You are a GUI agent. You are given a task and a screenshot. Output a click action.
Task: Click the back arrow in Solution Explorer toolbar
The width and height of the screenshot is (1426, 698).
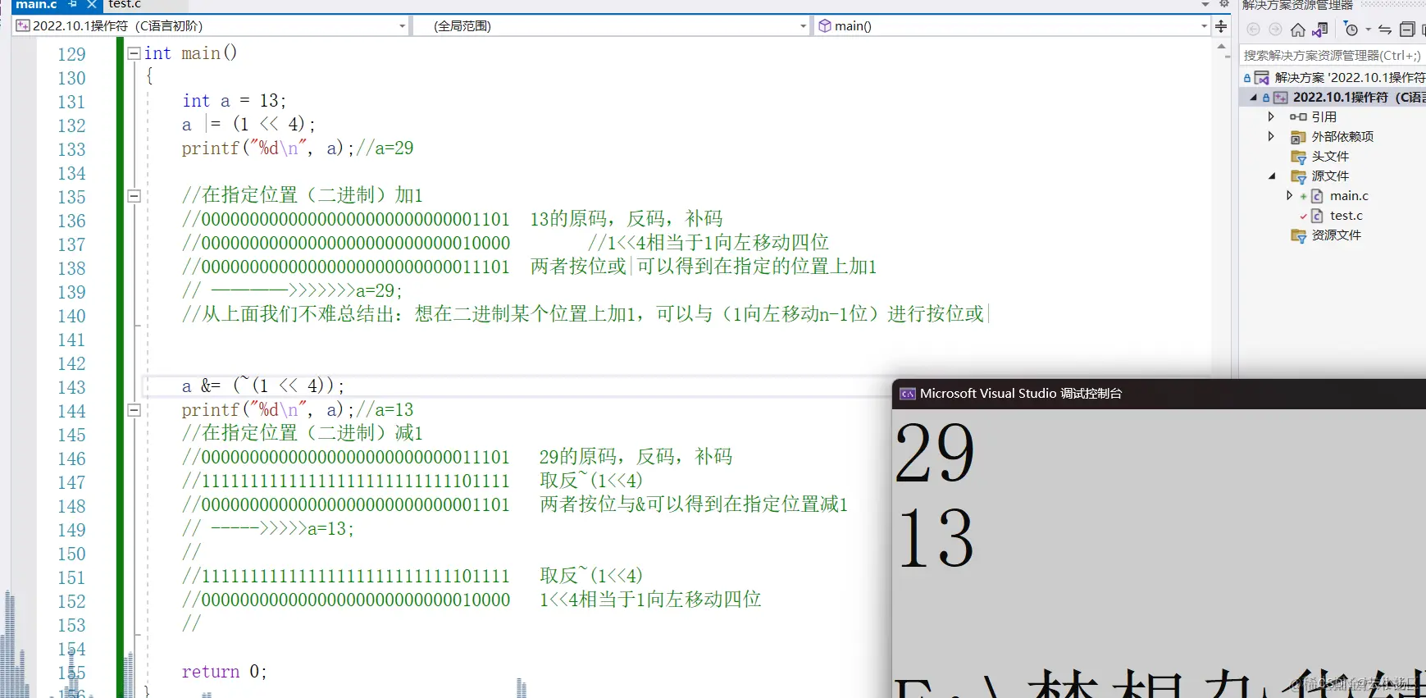(x=1253, y=30)
